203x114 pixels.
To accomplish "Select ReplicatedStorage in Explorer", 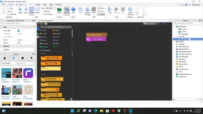I will click(x=185, y=52).
